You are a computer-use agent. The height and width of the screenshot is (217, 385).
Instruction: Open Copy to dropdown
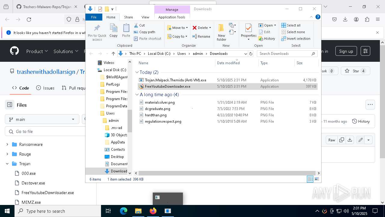click(x=177, y=36)
